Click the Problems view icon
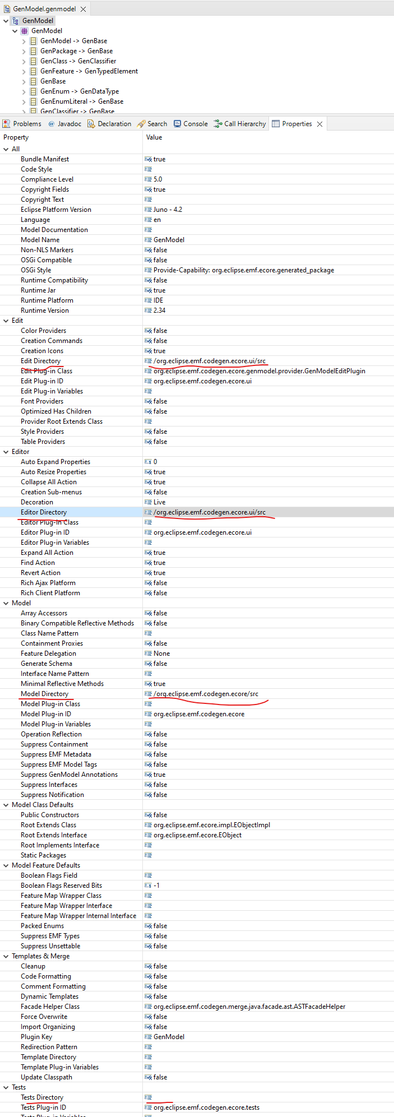394x1117 pixels. (x=6, y=124)
